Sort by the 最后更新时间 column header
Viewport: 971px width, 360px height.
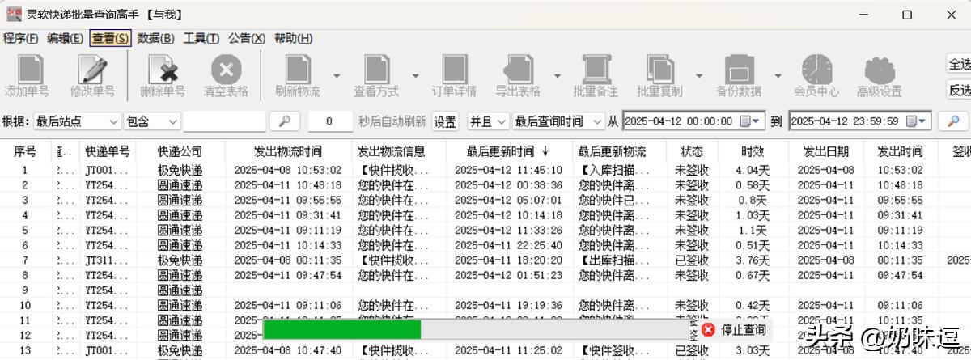click(x=506, y=151)
